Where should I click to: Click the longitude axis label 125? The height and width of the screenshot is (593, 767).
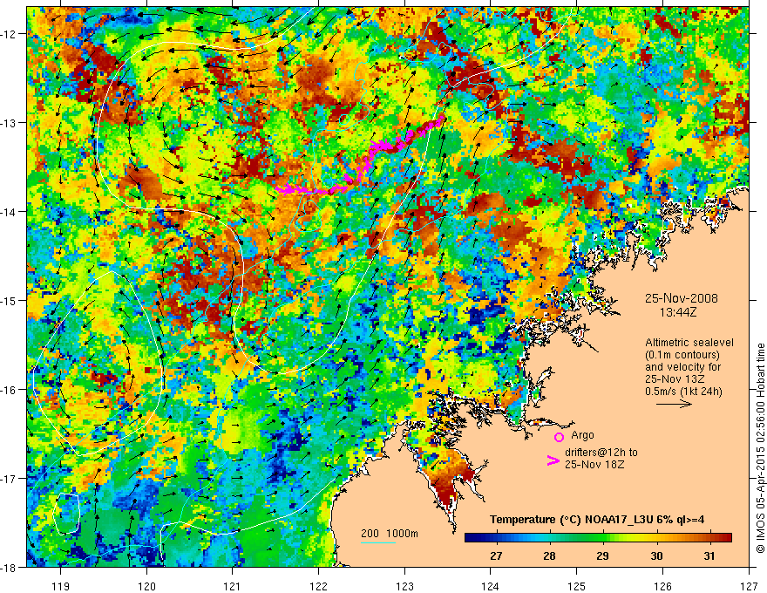[x=576, y=586]
